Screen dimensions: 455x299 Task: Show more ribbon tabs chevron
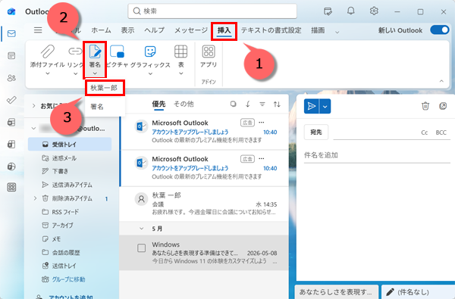pyautogui.click(x=337, y=32)
